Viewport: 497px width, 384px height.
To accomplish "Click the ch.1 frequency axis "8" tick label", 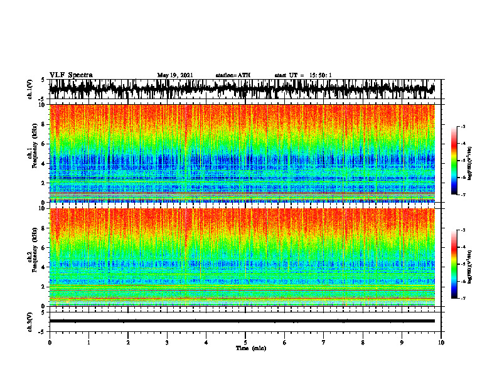I will [44, 124].
